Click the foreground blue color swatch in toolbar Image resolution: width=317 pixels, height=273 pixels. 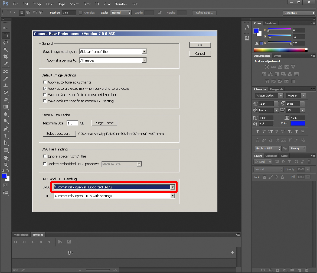(x=4, y=176)
